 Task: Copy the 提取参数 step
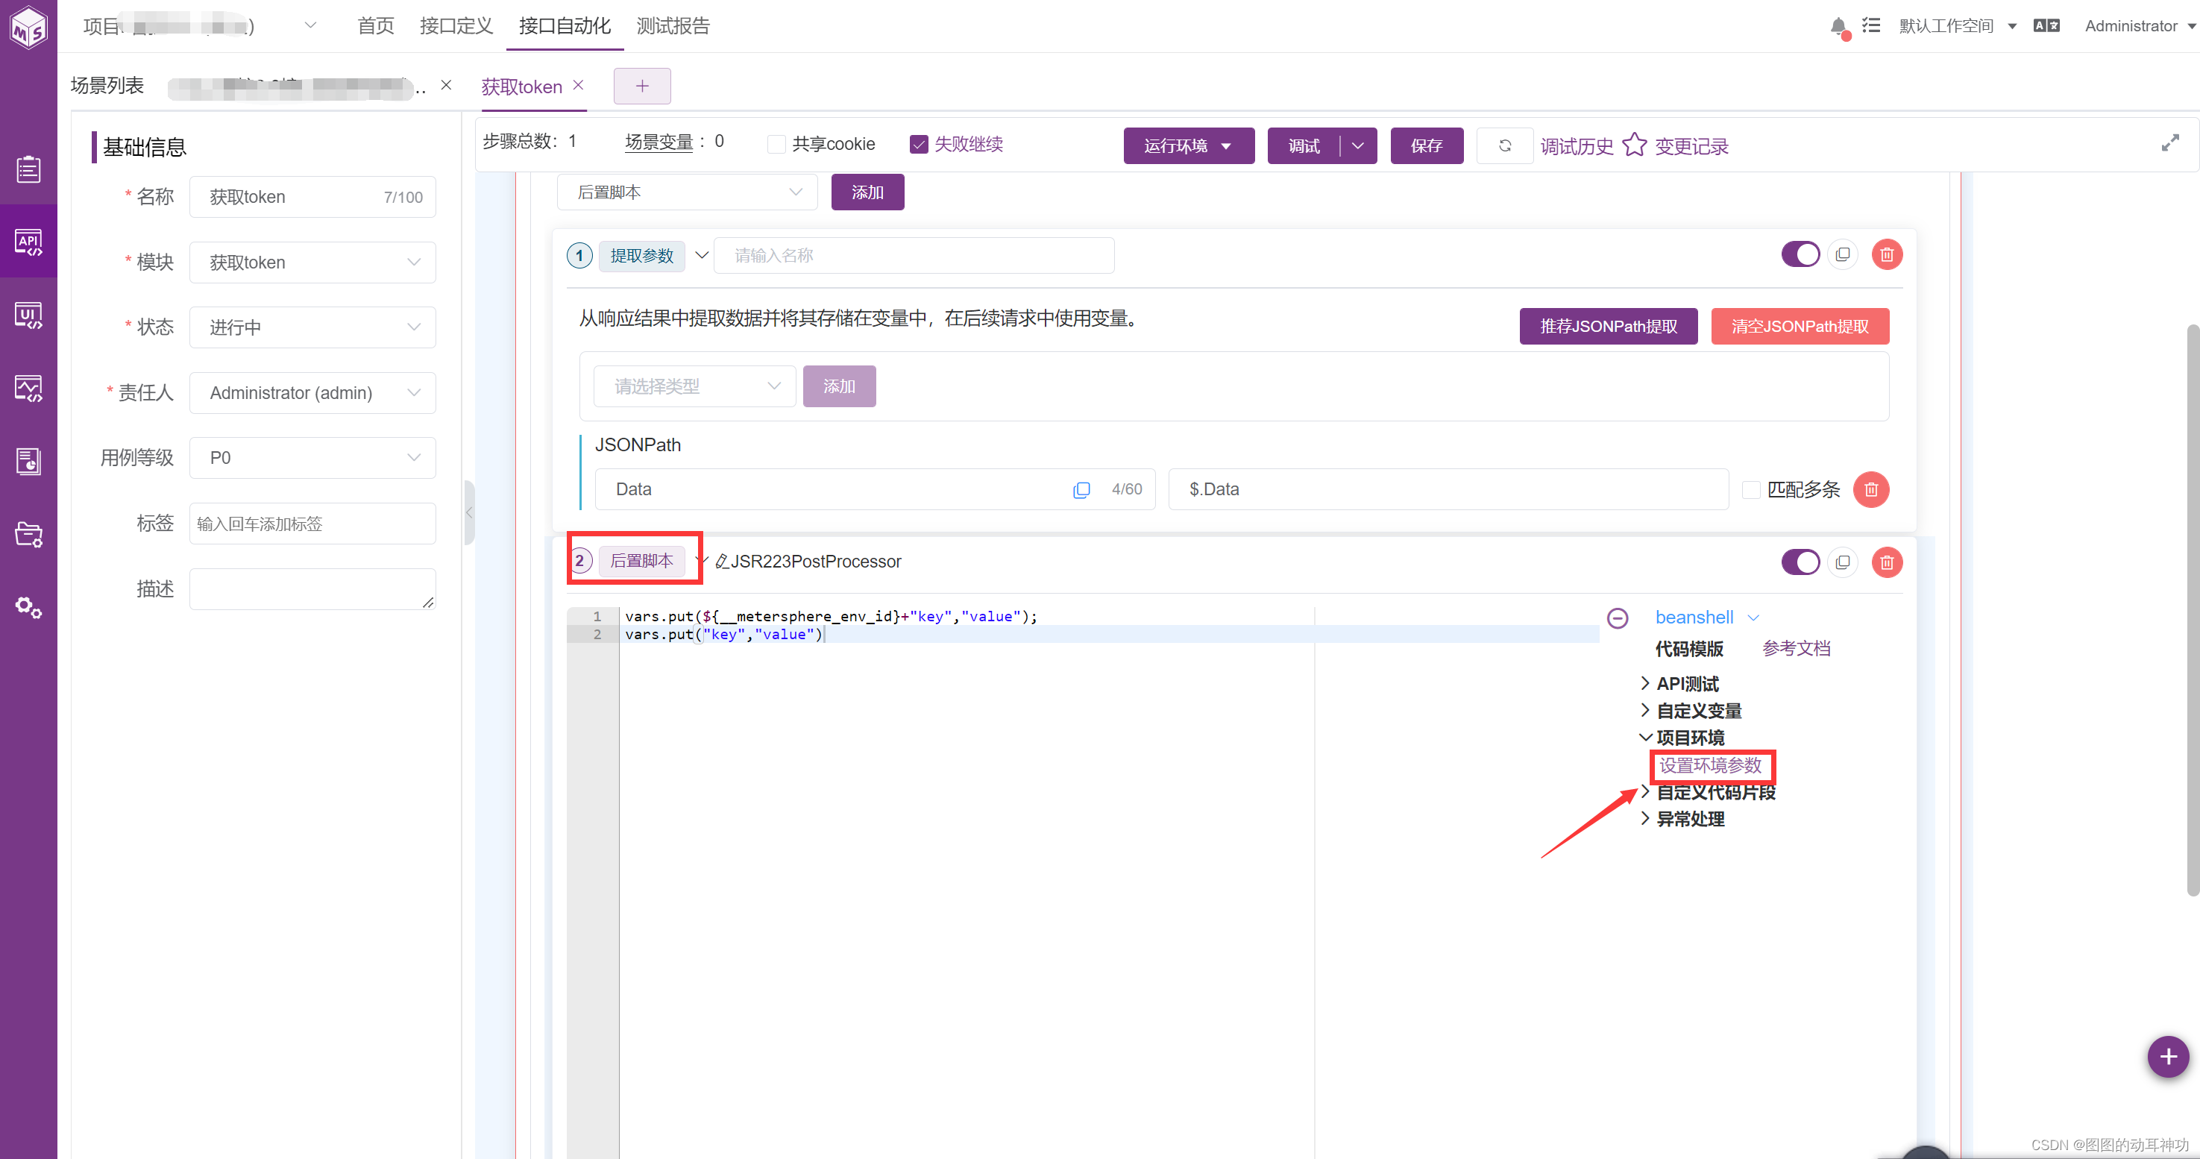pyautogui.click(x=1843, y=254)
